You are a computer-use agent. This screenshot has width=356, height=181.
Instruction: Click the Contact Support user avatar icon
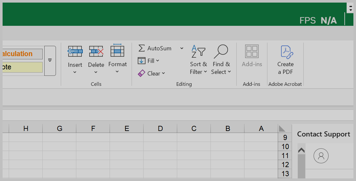click(321, 156)
